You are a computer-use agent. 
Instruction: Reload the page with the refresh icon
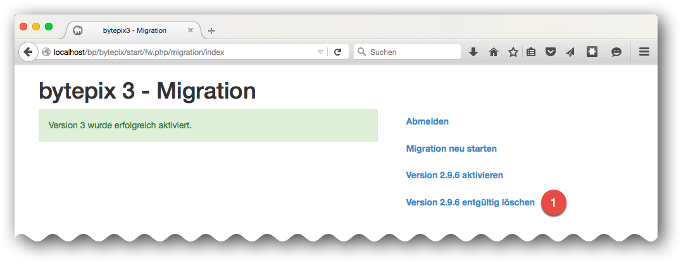337,52
